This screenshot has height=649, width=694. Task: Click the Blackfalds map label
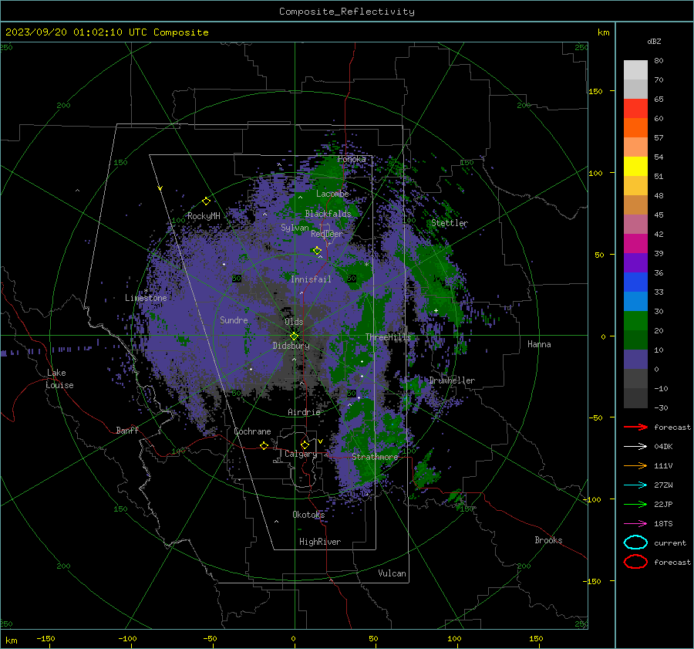click(328, 214)
